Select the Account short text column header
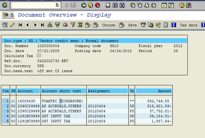Screen dimensions: 205x138 click(x=63, y=91)
